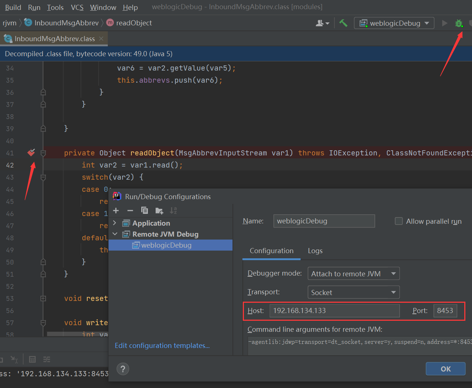
Task: Click the Decompiled .class file banner
Action: pos(236,54)
